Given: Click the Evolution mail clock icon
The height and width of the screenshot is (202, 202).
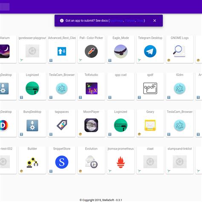Looking at the screenshot, I should point(91,162).
